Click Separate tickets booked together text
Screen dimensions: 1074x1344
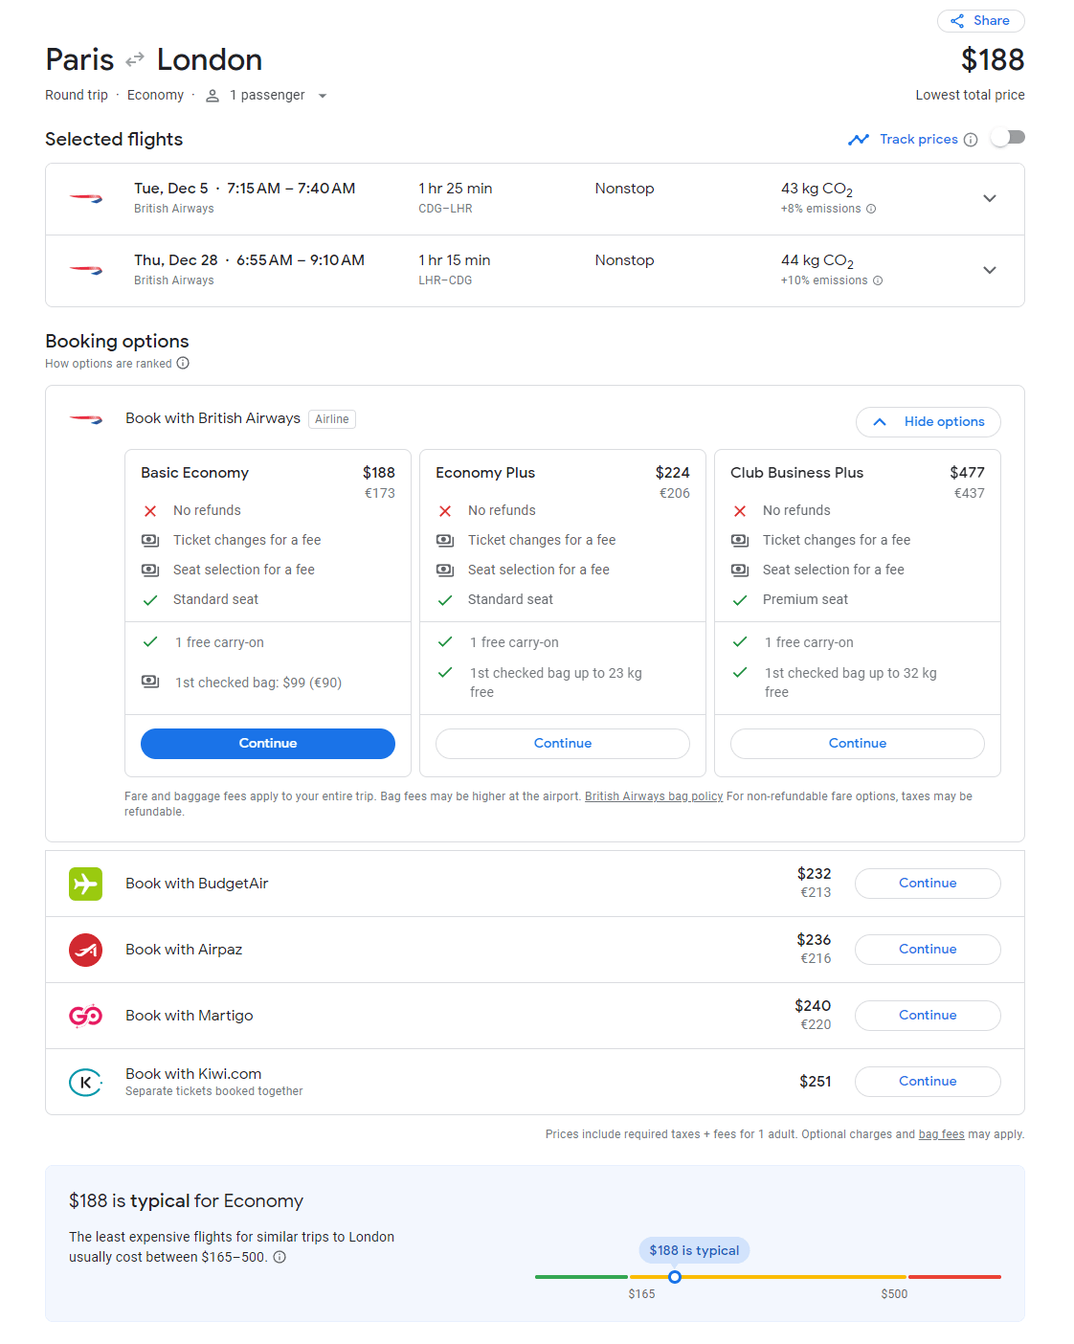214,1092
